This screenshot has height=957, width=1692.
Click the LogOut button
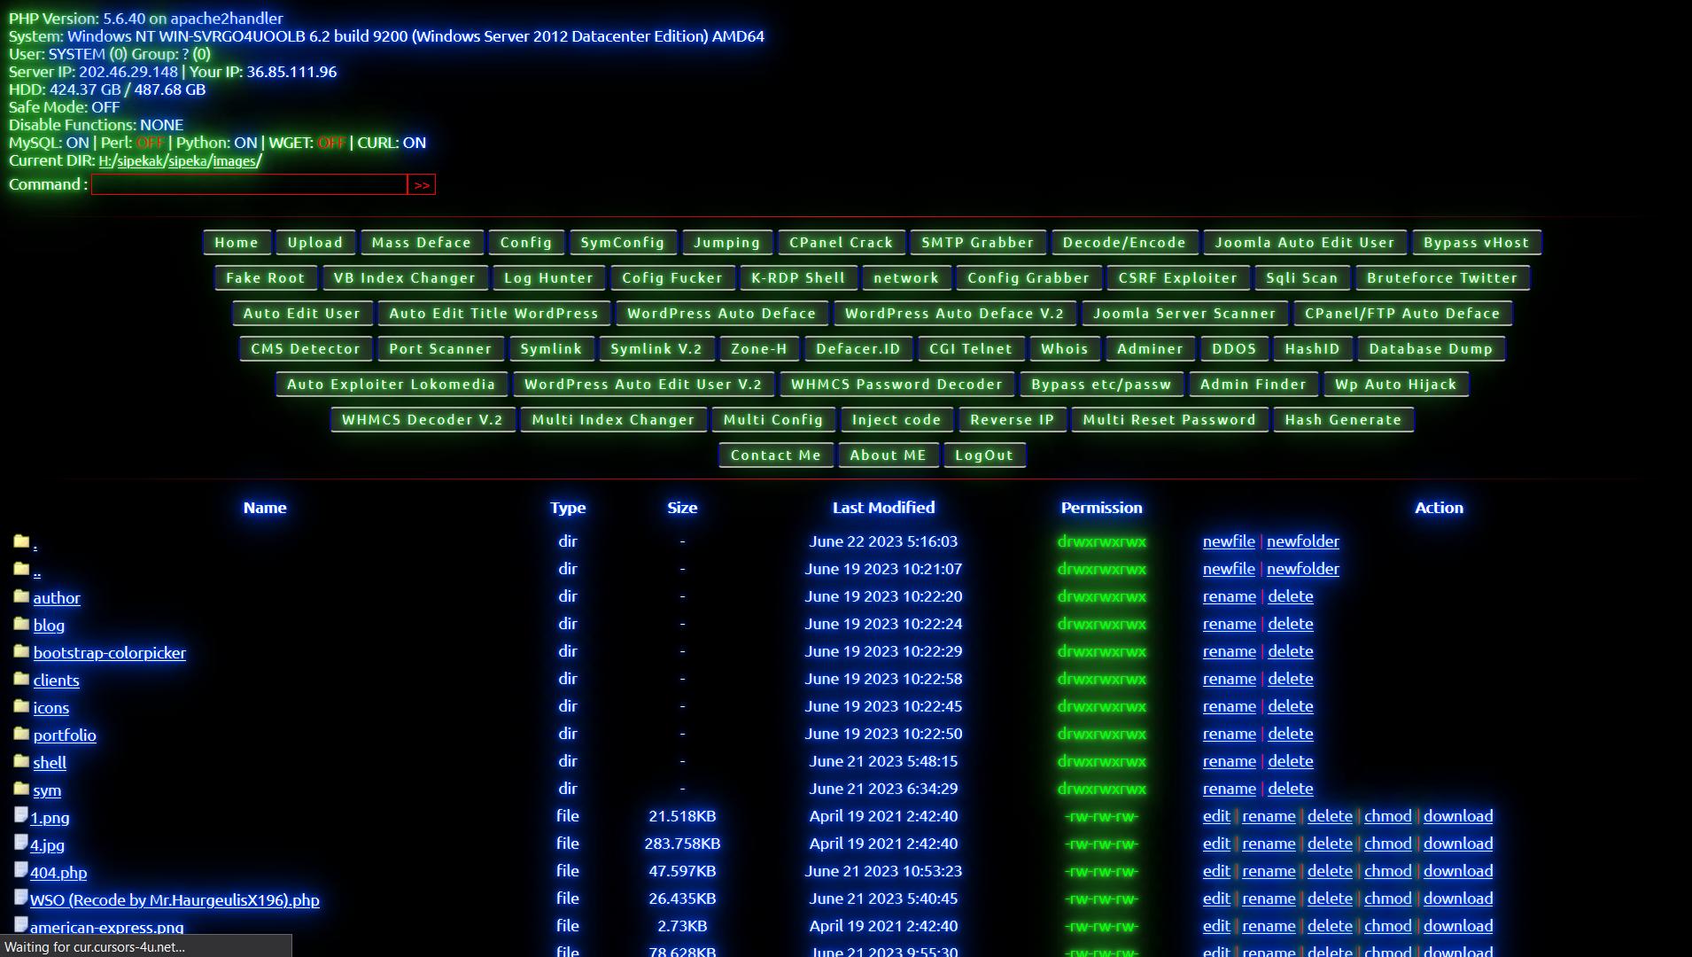(x=984, y=455)
